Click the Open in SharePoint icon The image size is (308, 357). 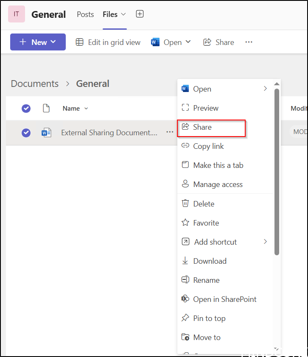coord(185,299)
